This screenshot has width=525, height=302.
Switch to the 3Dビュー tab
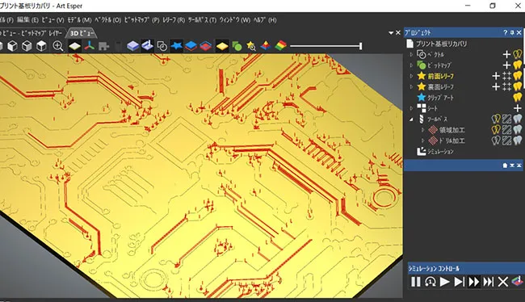(82, 33)
